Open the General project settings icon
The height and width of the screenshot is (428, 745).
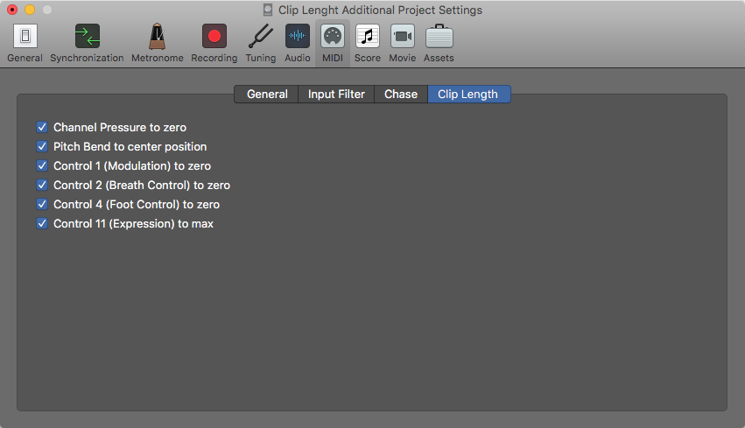(25, 36)
